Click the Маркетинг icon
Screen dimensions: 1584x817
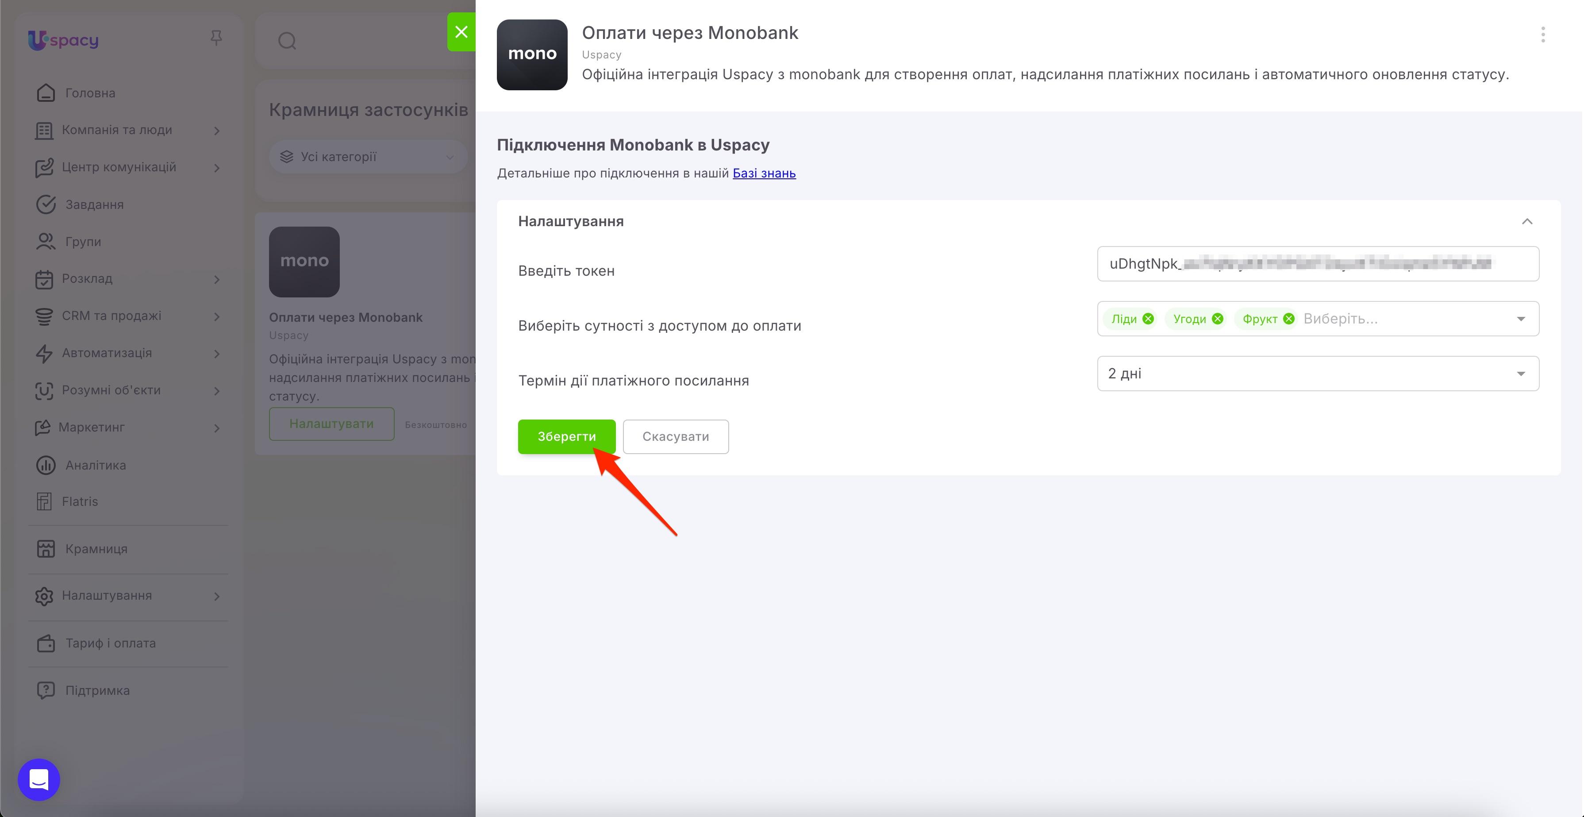[x=42, y=428]
